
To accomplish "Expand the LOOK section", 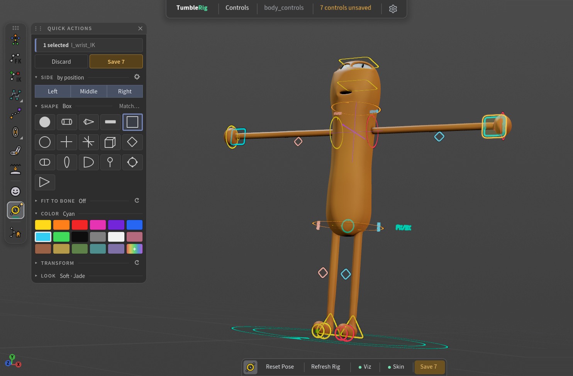I will 36,276.
